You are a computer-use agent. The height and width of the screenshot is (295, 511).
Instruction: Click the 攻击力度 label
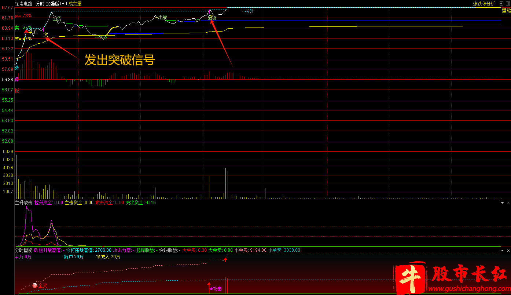[124, 251]
